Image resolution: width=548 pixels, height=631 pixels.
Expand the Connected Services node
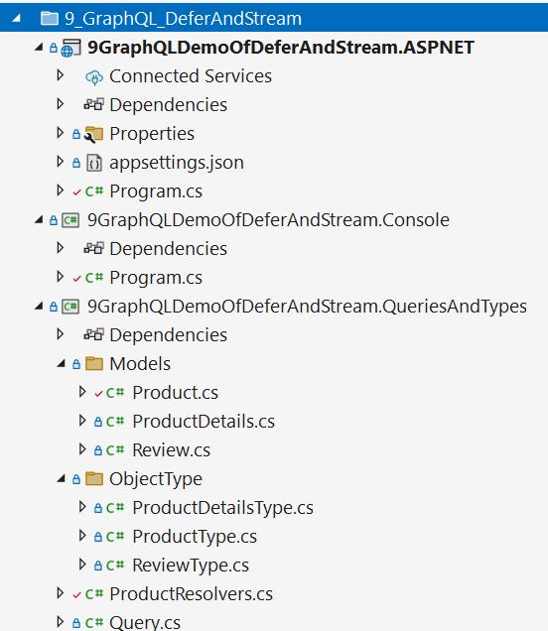click(x=60, y=75)
